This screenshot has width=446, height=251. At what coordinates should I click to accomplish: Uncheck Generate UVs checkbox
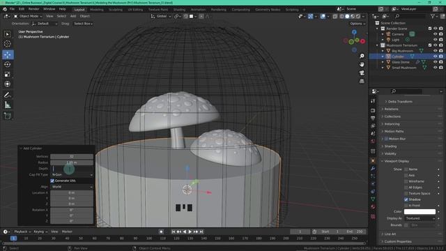52,181
